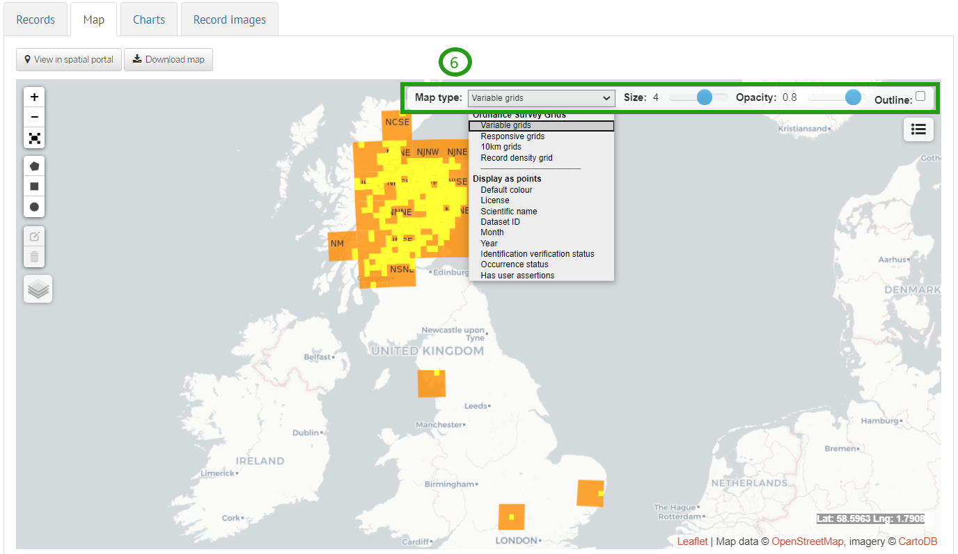Toggle fullscreen map view
The height and width of the screenshot is (554, 958).
(33, 138)
